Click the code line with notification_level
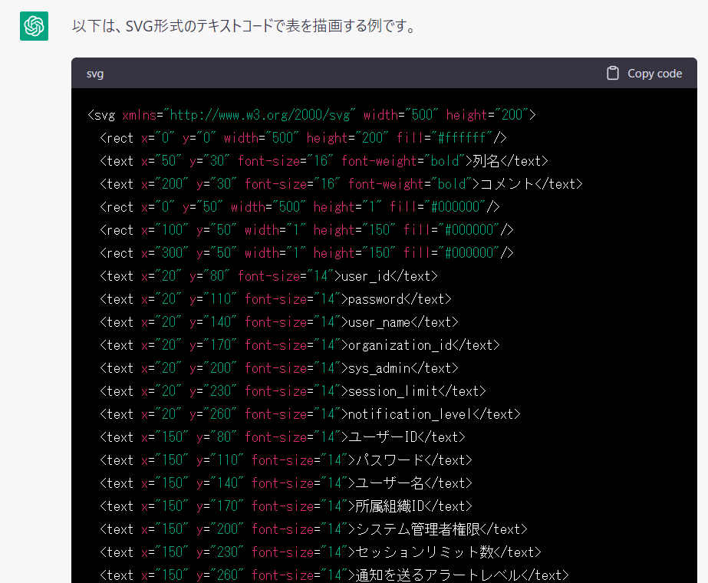Image resolution: width=708 pixels, height=583 pixels. click(310, 414)
